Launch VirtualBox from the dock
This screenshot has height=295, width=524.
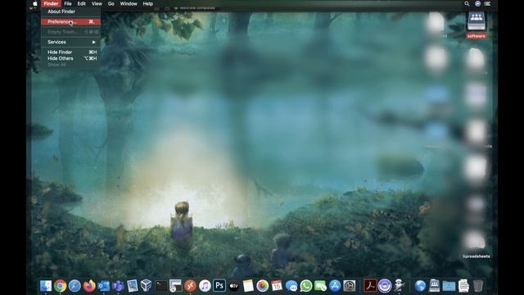(146, 286)
